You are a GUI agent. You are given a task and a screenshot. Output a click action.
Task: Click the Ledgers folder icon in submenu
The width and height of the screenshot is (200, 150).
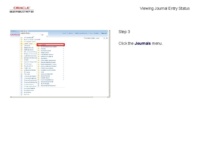point(38,49)
